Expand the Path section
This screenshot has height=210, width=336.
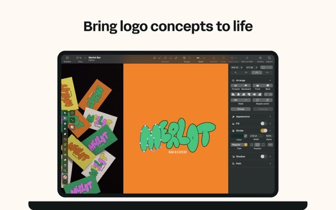tap(270, 164)
